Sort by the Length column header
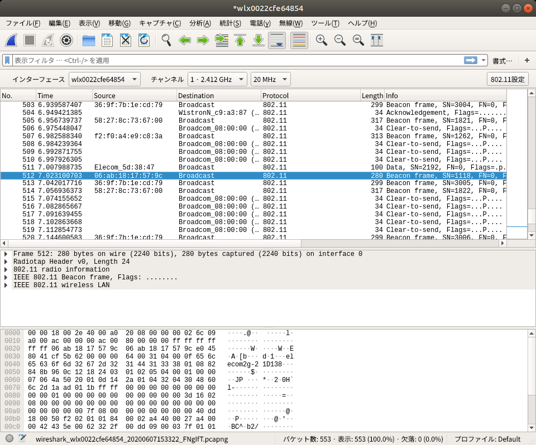536x445 pixels. click(x=372, y=95)
